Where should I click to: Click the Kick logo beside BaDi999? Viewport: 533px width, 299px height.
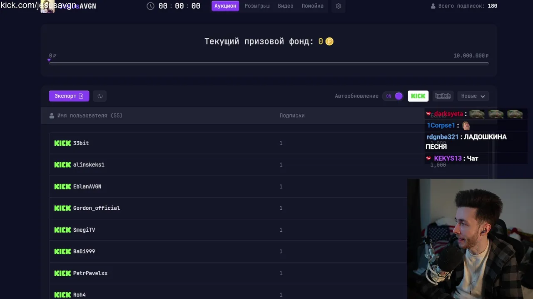(62, 251)
